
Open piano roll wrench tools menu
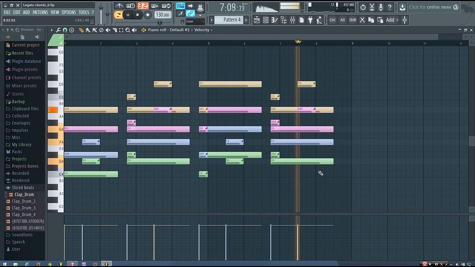(x=59, y=30)
